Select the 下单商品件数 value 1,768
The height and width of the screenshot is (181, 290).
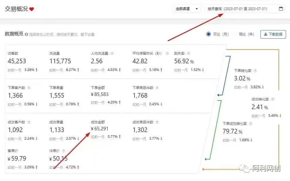click(140, 95)
